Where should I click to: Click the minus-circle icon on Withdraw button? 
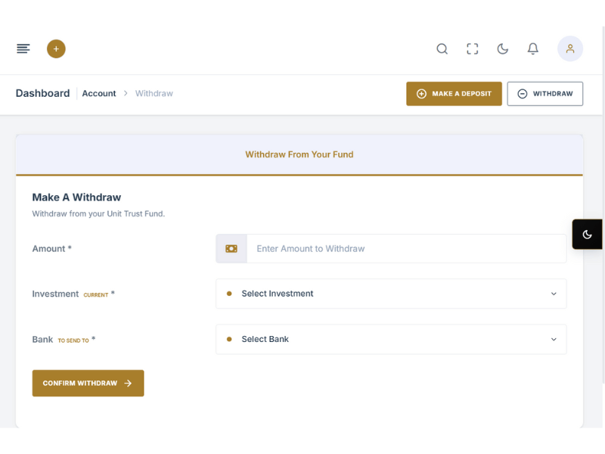523,94
